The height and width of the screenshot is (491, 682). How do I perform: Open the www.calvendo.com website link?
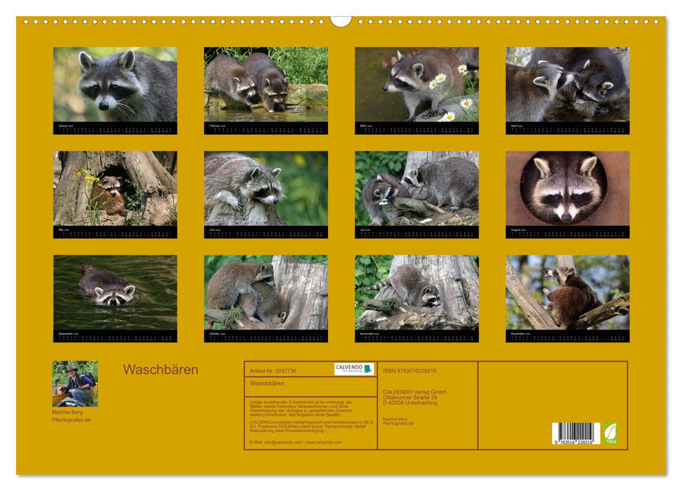click(324, 443)
